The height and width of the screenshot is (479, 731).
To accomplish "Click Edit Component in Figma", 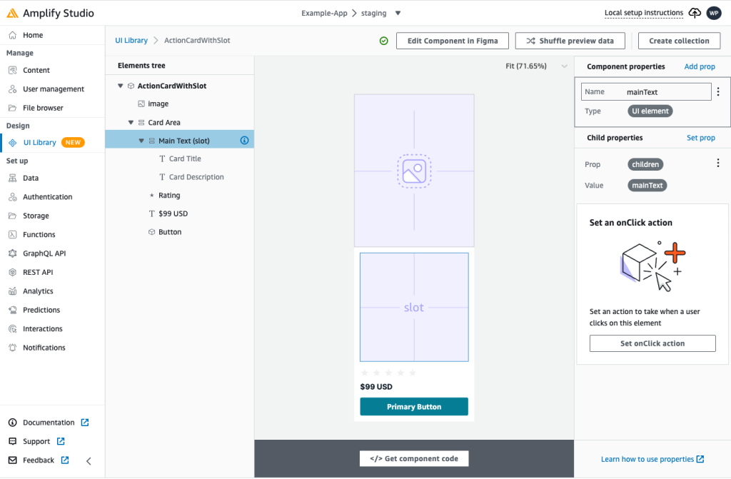I will coord(452,41).
